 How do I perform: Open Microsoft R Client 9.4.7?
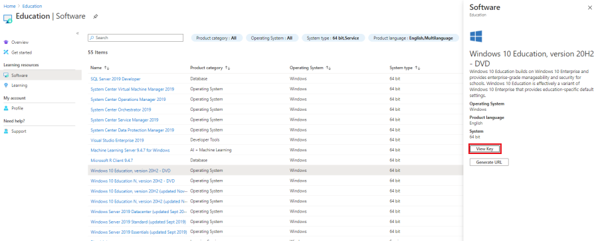coord(112,161)
